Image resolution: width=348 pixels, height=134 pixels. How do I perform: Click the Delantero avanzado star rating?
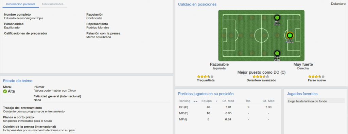click(x=261, y=76)
